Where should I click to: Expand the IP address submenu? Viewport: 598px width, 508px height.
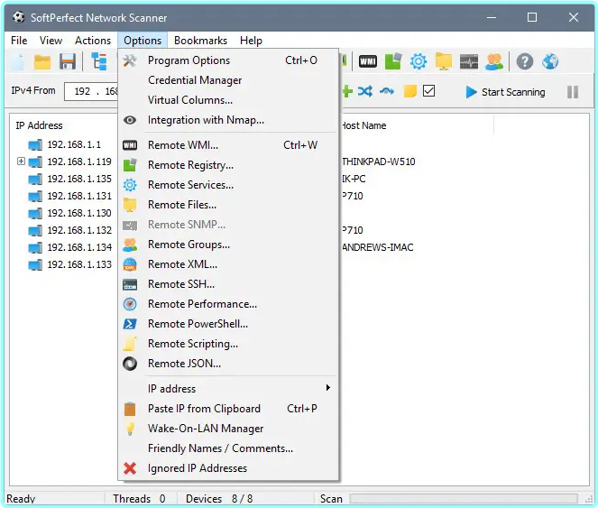228,389
